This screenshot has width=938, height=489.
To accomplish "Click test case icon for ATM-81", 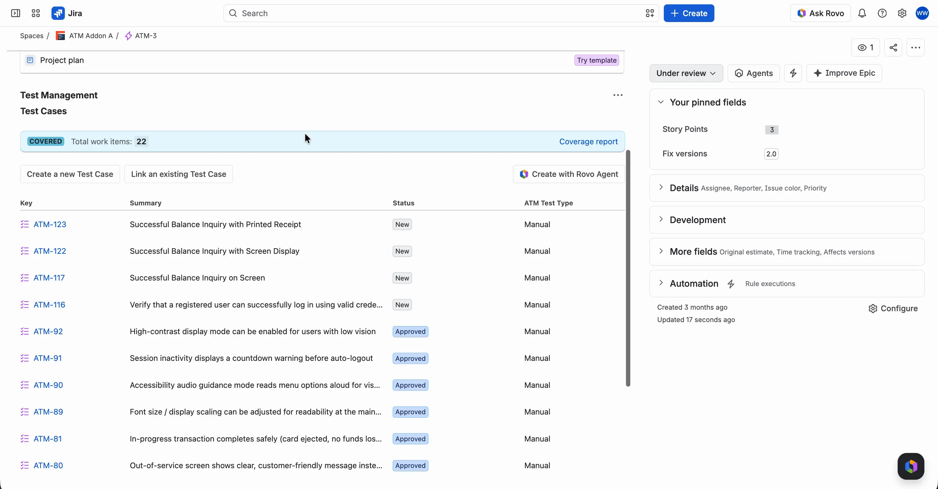I will (x=25, y=439).
